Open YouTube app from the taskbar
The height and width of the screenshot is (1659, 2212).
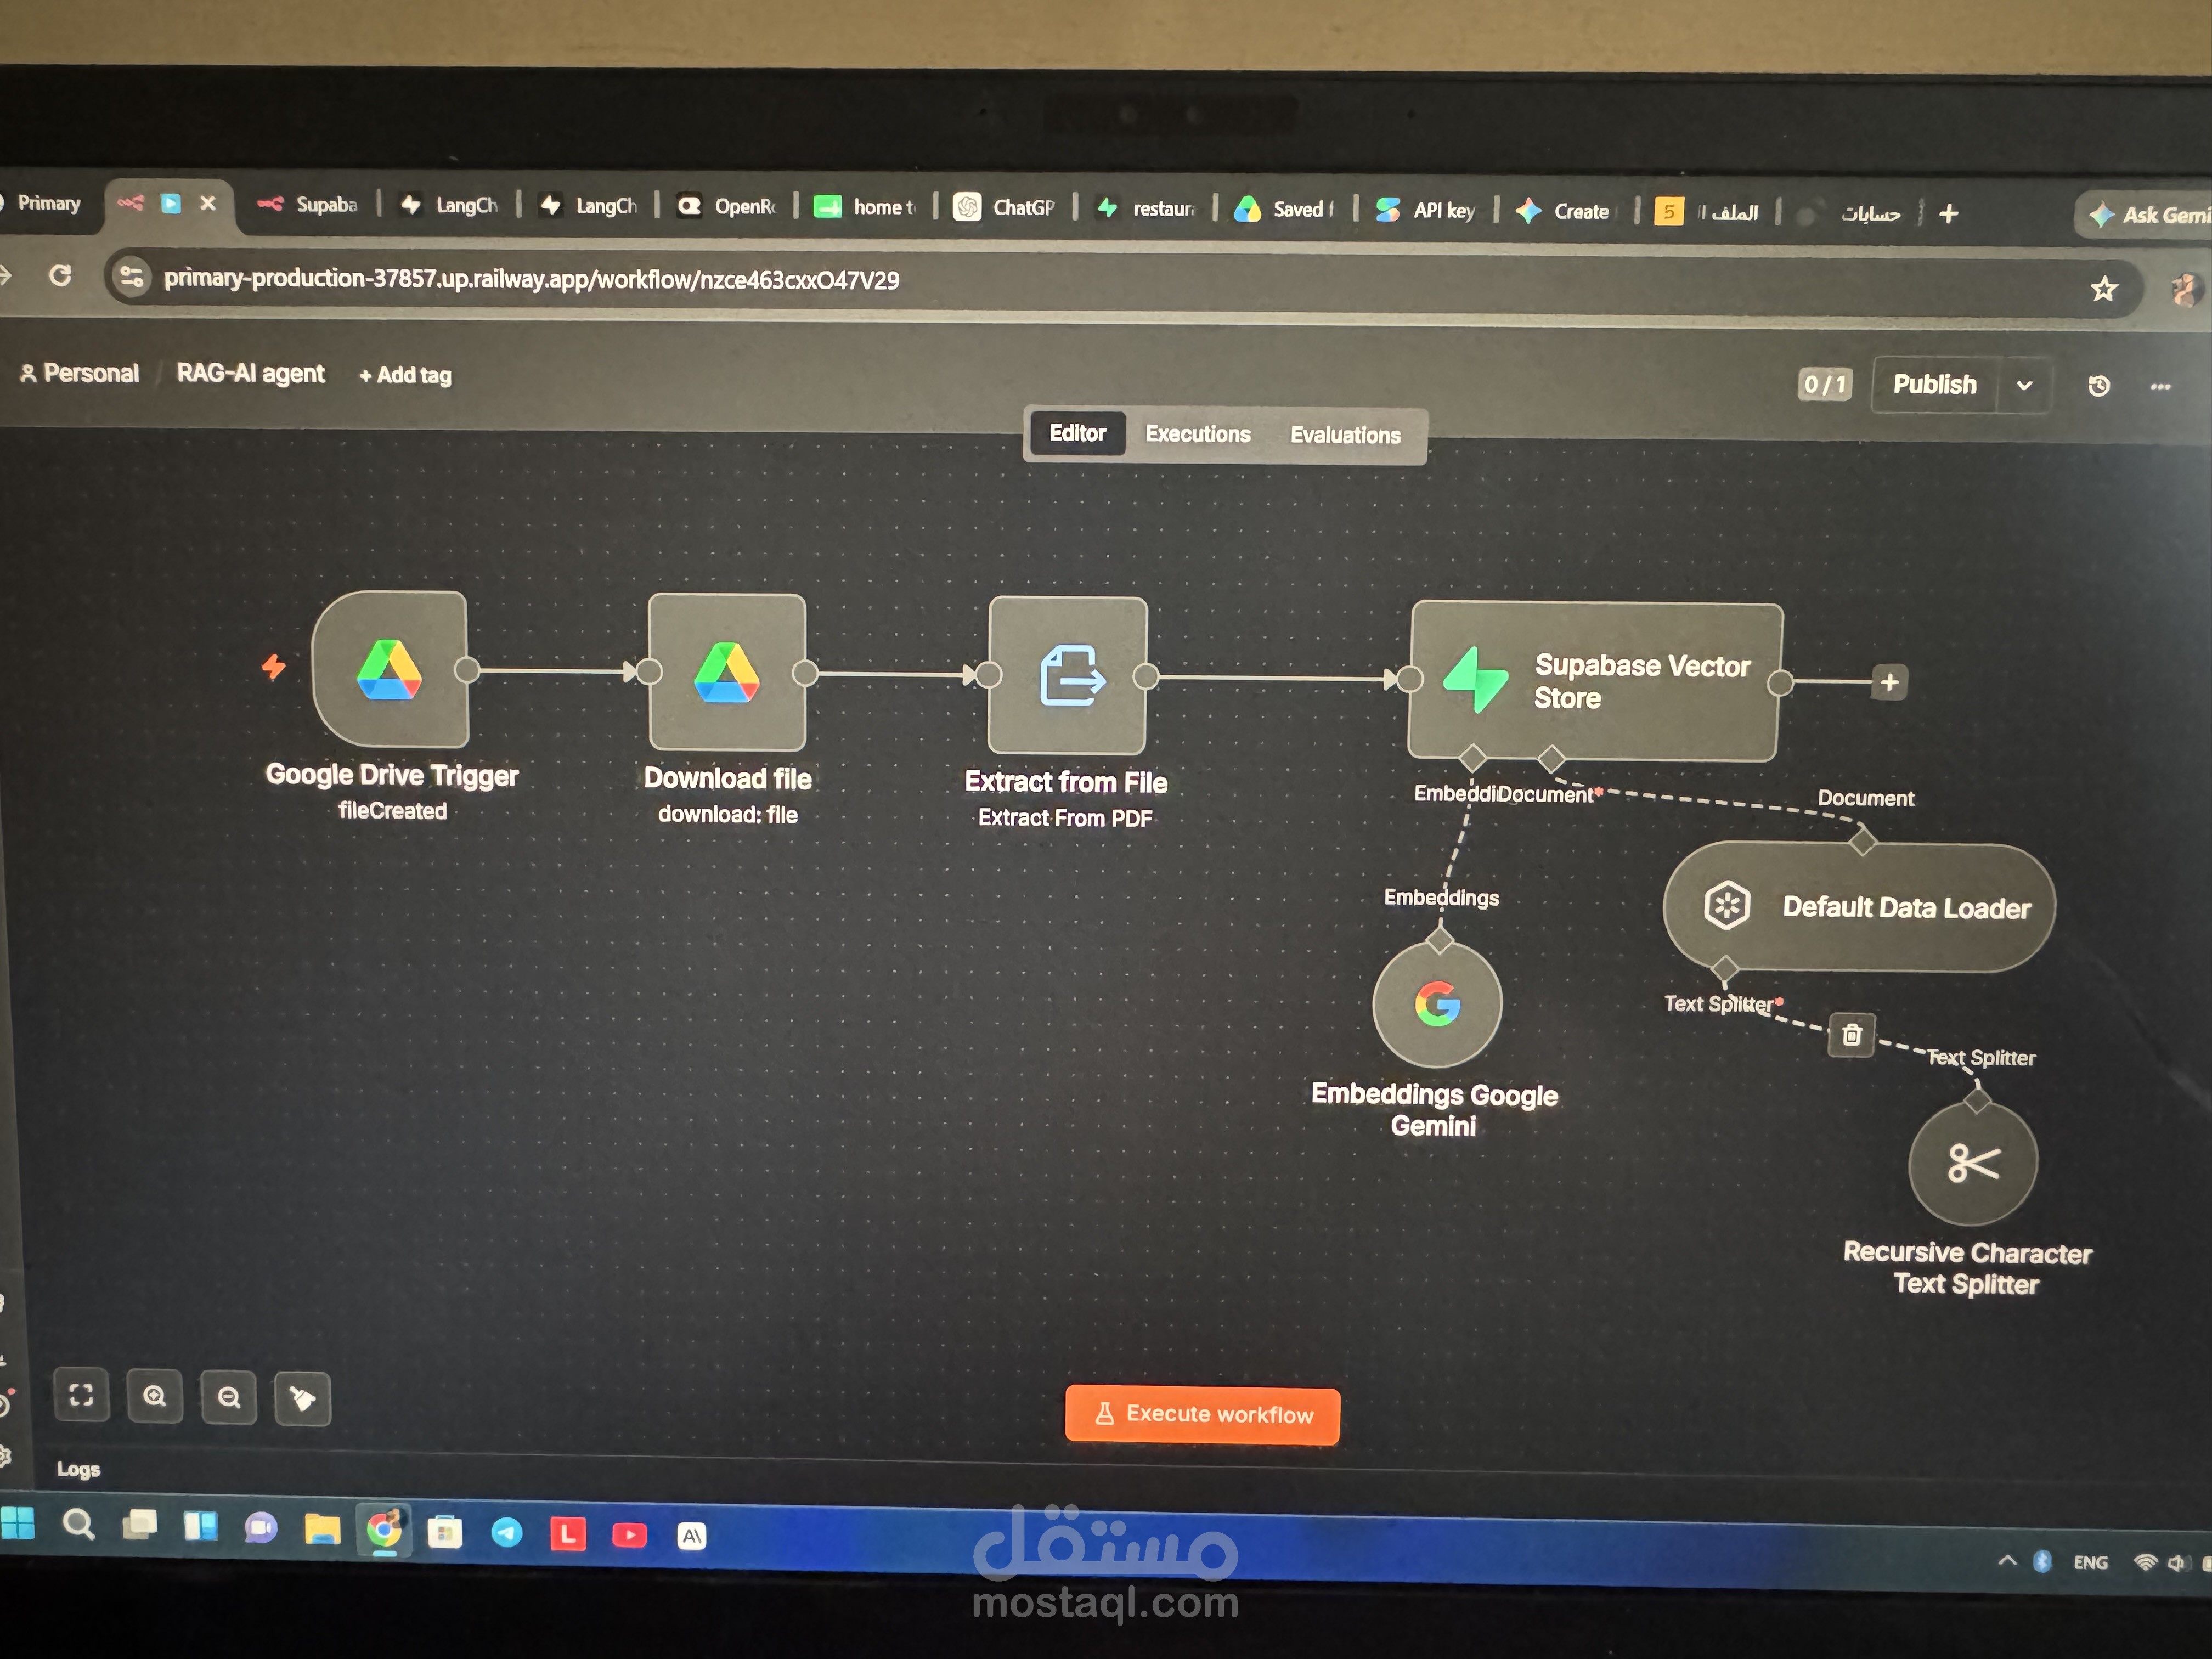pos(629,1534)
